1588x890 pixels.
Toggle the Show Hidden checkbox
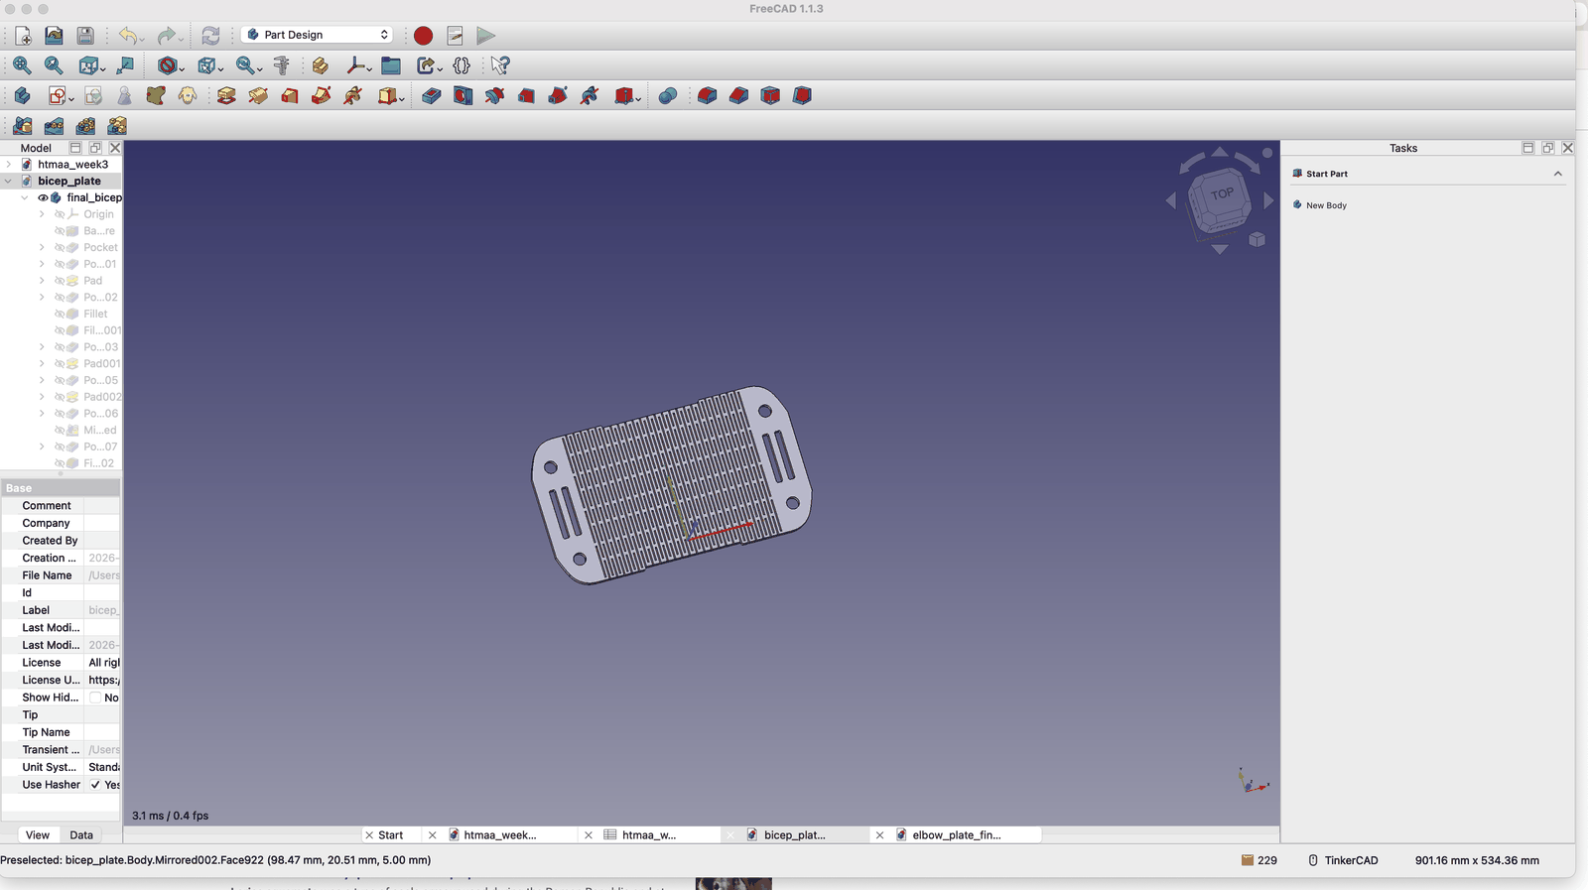tap(95, 698)
